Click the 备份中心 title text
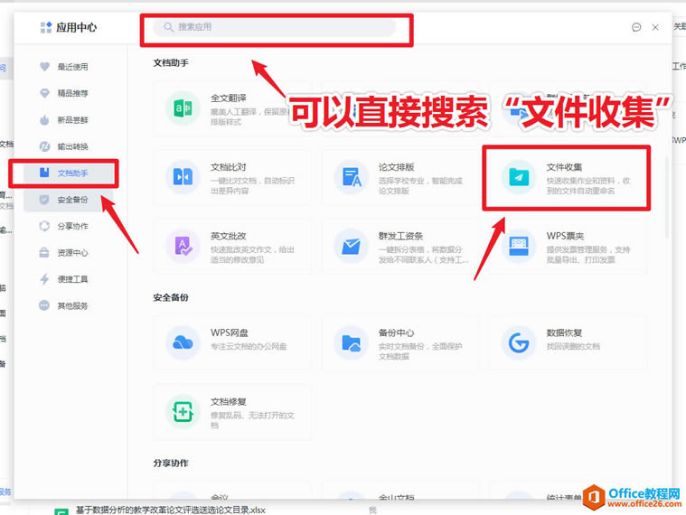 click(397, 332)
